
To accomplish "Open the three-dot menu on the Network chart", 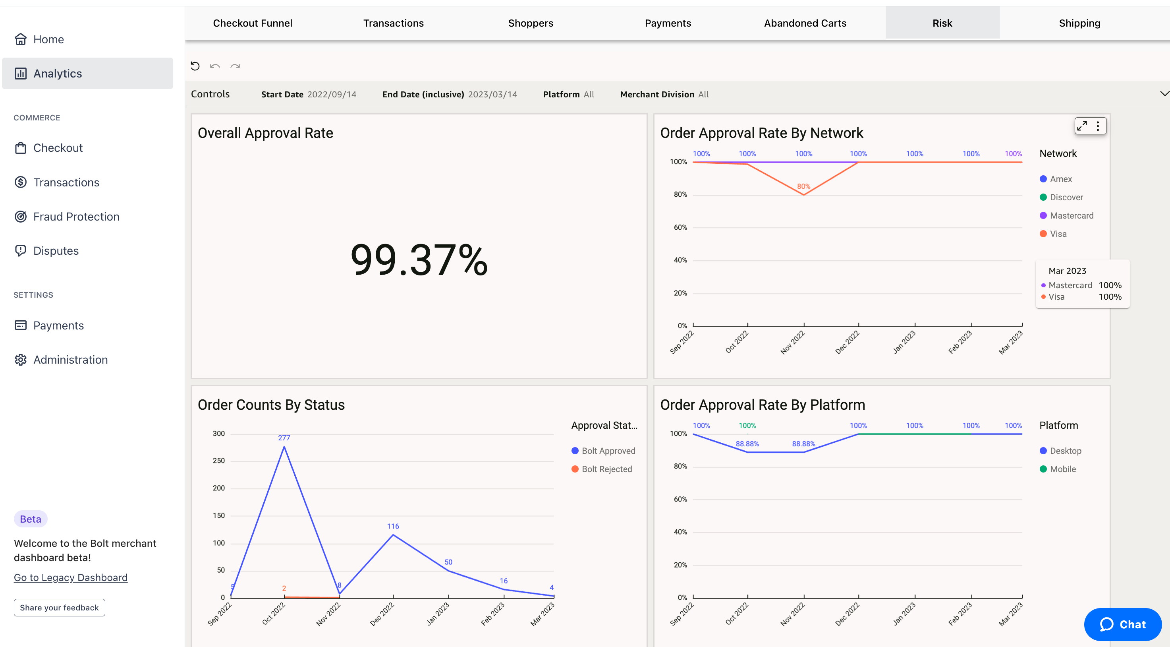I will click(x=1098, y=126).
